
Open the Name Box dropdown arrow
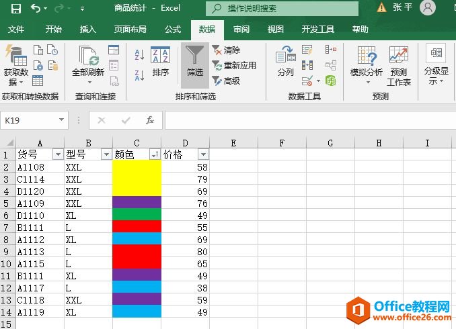pos(61,120)
